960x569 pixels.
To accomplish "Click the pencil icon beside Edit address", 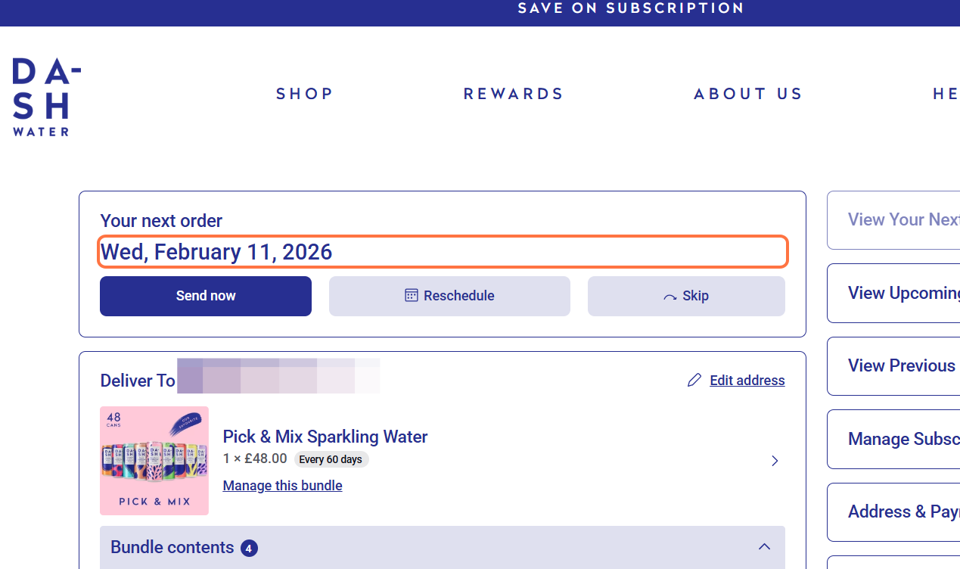I will tap(694, 381).
